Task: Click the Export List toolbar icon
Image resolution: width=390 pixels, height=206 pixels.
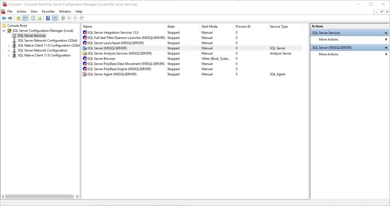Action: pyautogui.click(x=40, y=18)
